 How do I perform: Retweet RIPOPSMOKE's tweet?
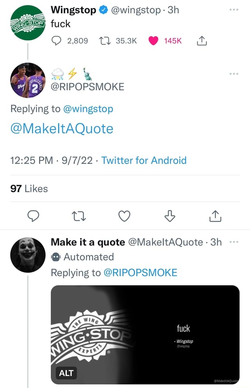pos(79,216)
